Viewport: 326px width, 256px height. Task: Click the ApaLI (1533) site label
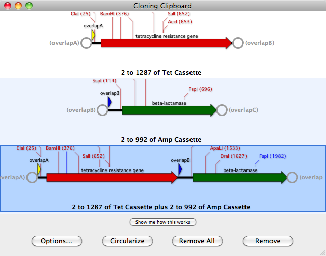tap(225, 148)
